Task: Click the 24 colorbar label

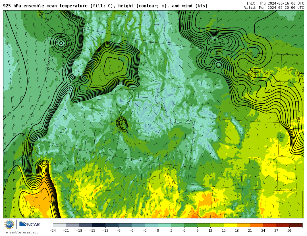Action: 263,231
